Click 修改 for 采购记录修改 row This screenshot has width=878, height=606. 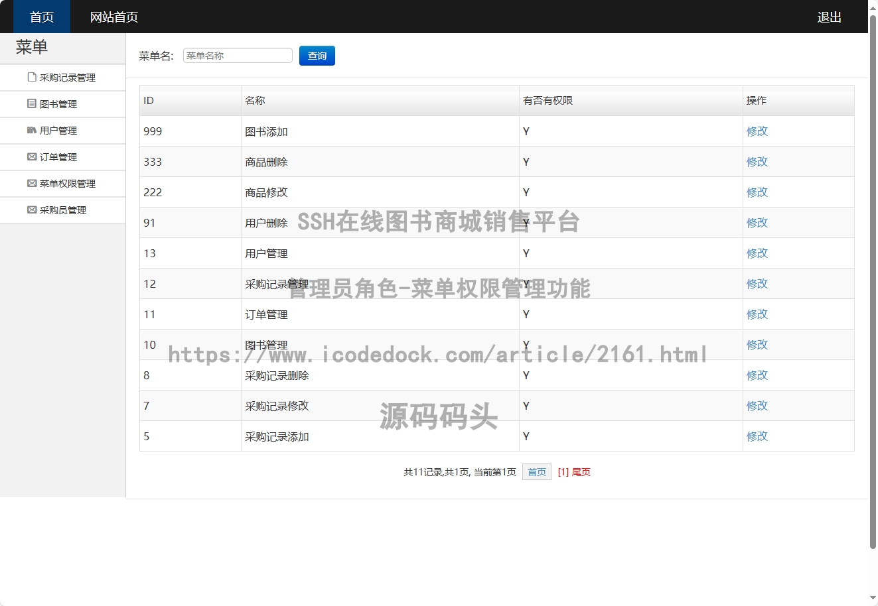pyautogui.click(x=757, y=406)
